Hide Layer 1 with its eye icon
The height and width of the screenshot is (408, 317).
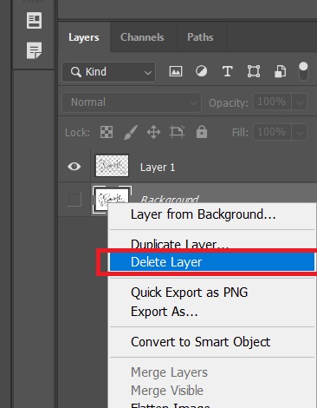click(74, 167)
